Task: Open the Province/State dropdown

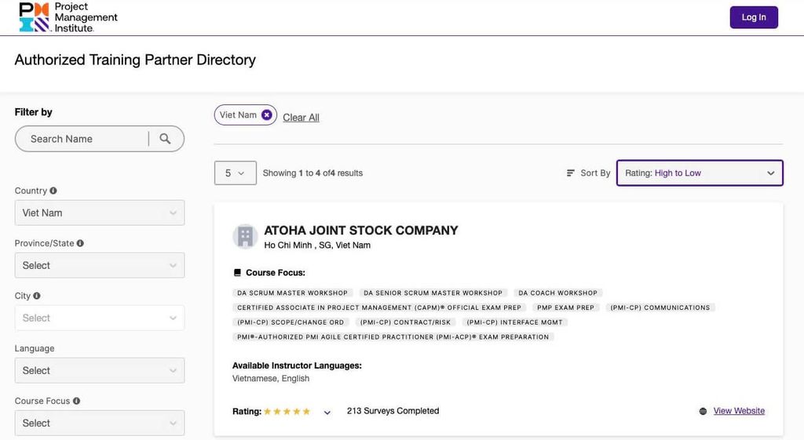Action: (100, 265)
